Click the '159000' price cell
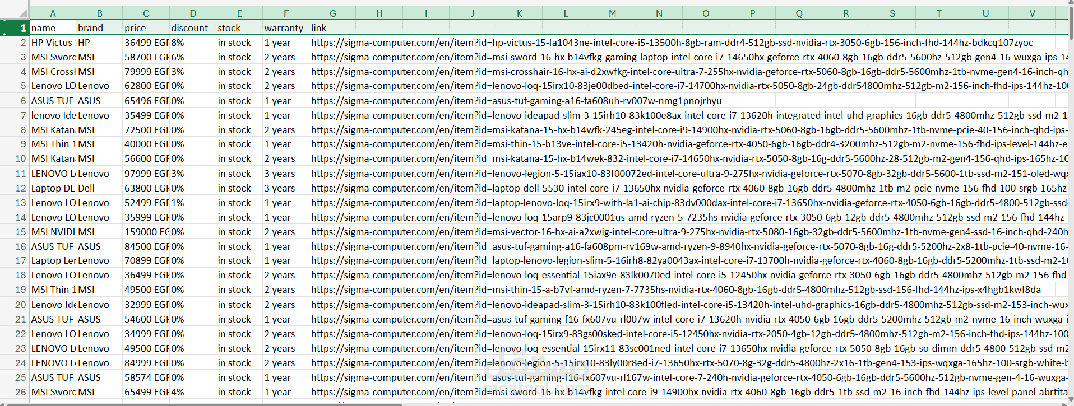 coord(146,232)
